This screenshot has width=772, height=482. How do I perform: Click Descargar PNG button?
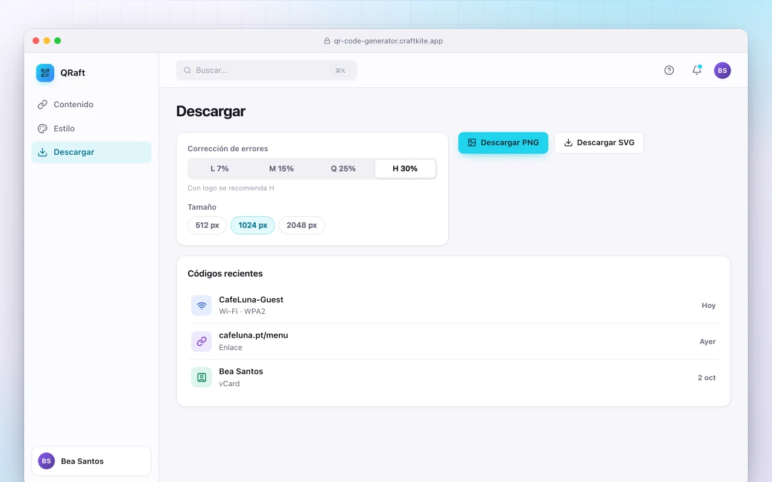click(x=503, y=143)
